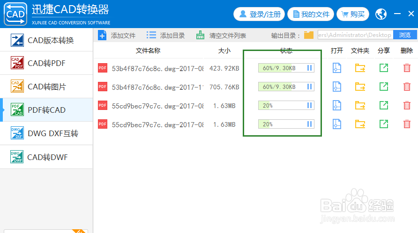Open folder for fourth row file

pos(360,124)
